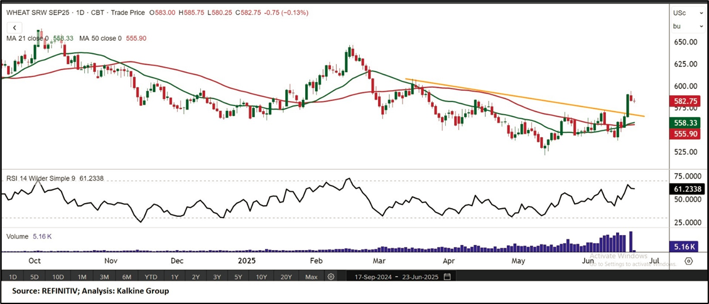Click the Jul label on time axis

(654, 261)
